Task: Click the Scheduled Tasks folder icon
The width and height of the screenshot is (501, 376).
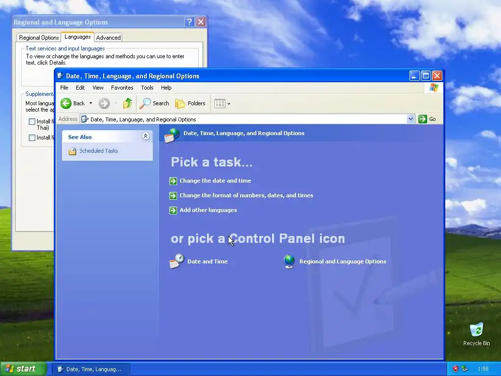Action: 72,151
